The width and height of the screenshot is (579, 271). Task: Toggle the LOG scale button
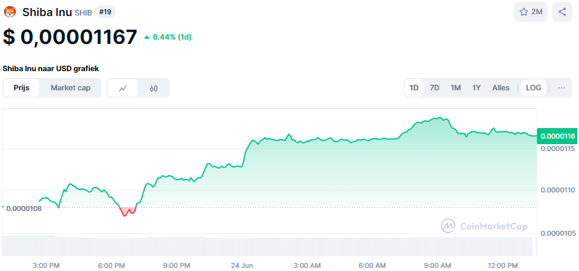coord(534,88)
